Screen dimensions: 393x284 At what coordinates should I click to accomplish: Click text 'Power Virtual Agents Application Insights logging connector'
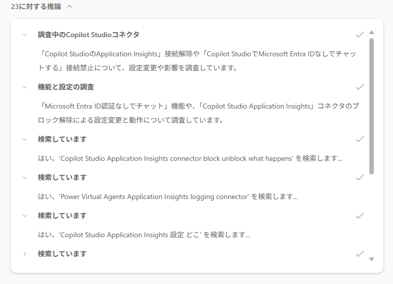(x=154, y=197)
